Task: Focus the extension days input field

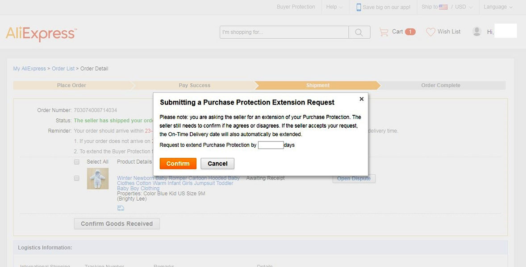Action: pyautogui.click(x=271, y=145)
